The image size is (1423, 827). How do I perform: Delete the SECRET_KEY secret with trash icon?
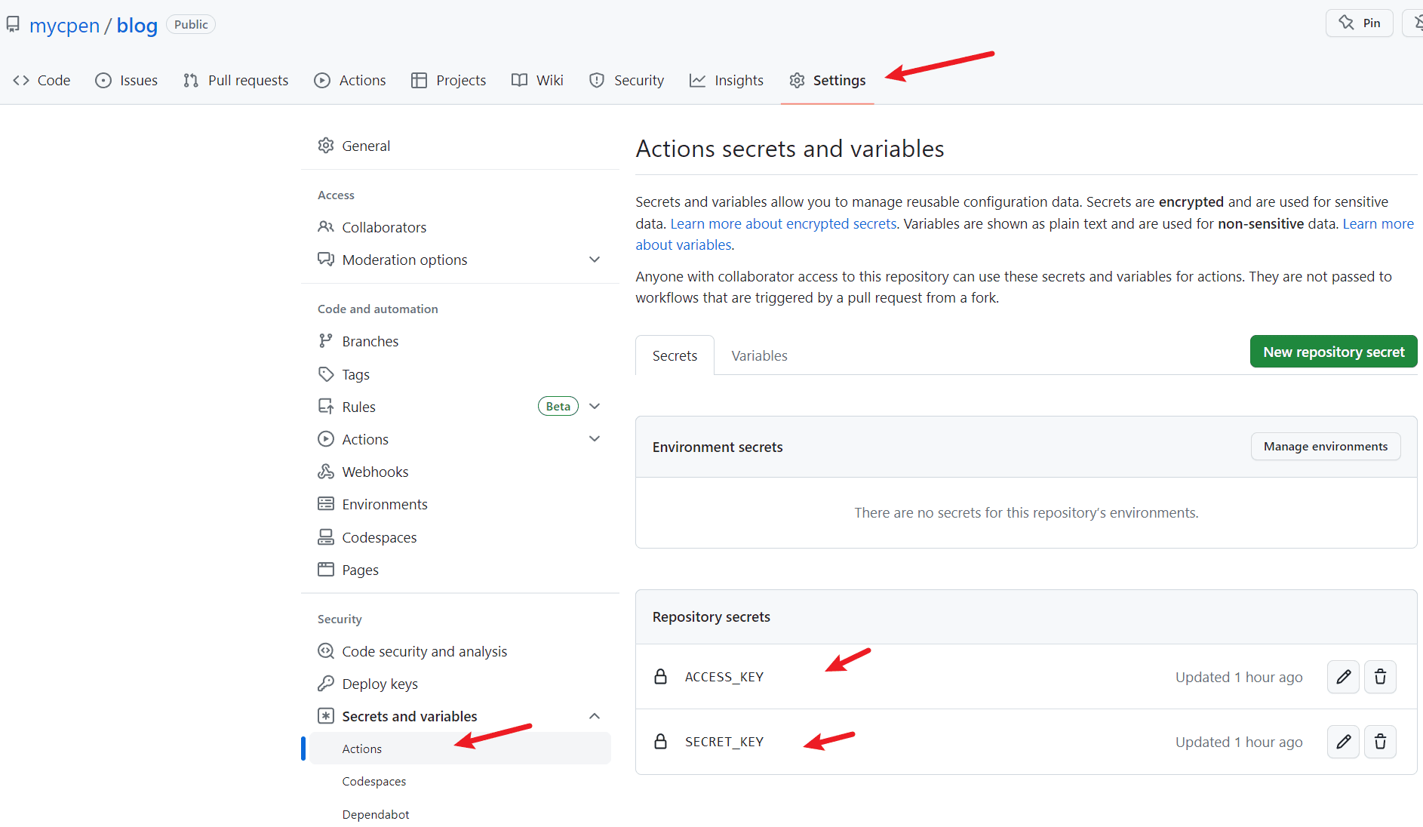[1380, 742]
